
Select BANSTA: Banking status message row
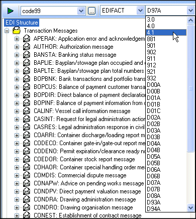75,55
